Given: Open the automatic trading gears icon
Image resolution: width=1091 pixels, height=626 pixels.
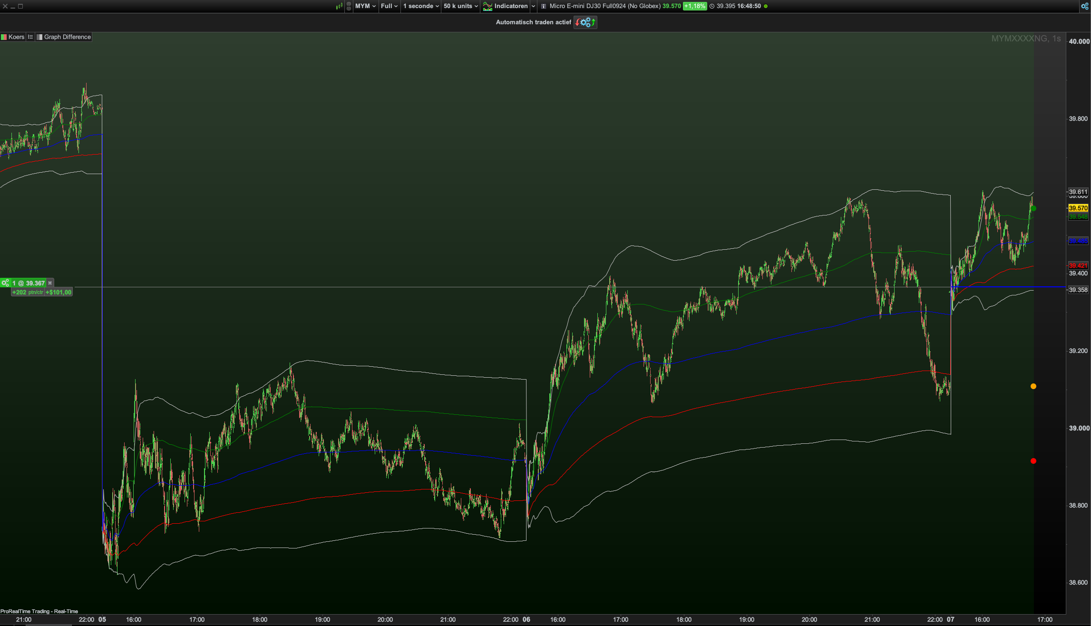Looking at the screenshot, I should [585, 22].
